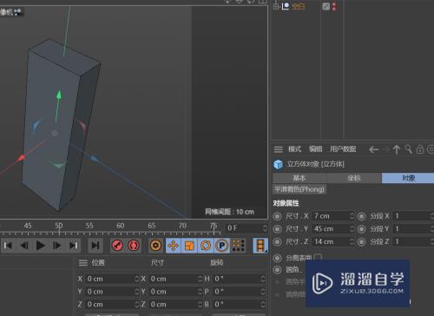The image size is (434, 316).
Task: Click the 分段 Y segments value field
Action: pyautogui.click(x=412, y=229)
